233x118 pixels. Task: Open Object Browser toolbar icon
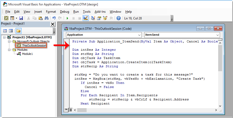pos(105,18)
